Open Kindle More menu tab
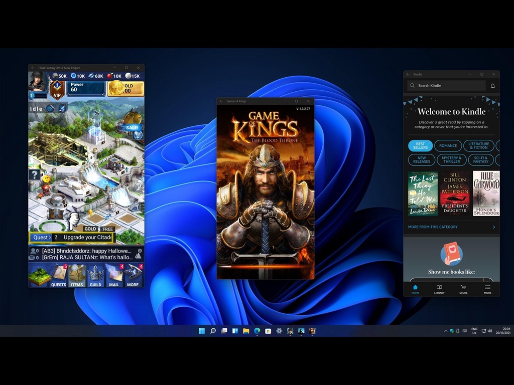 coord(487,289)
